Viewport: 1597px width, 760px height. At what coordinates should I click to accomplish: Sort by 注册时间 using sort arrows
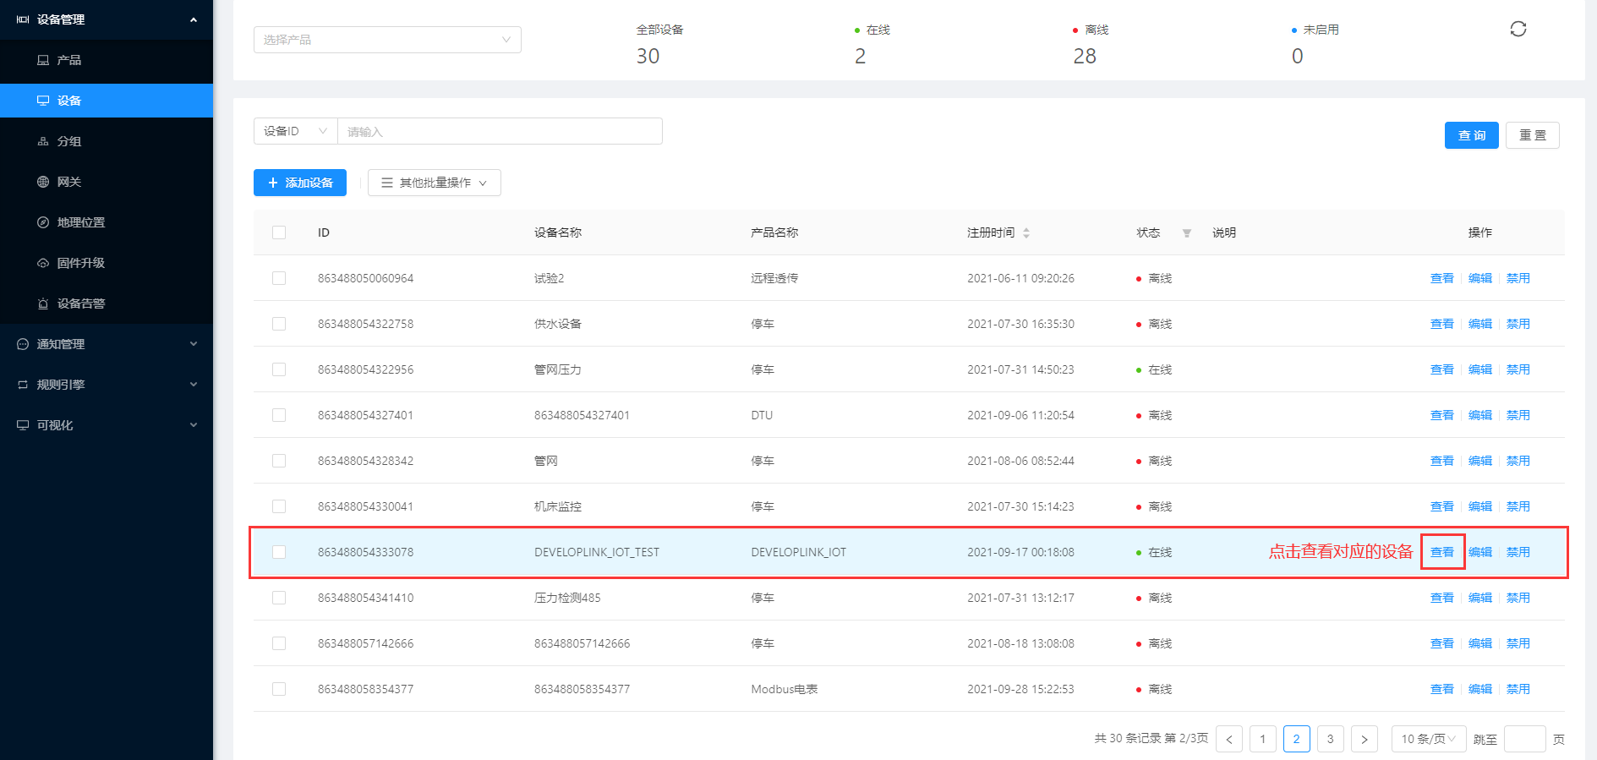point(1026,232)
